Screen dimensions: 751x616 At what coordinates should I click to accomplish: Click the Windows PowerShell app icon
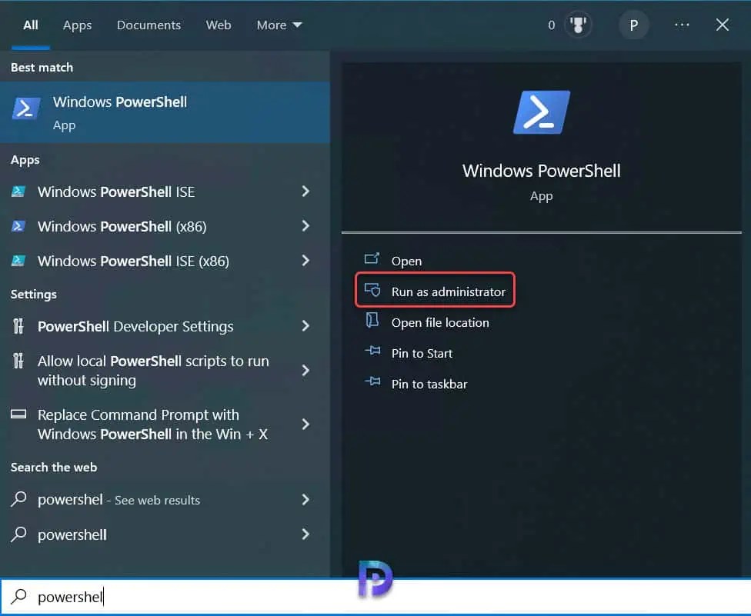(x=25, y=110)
